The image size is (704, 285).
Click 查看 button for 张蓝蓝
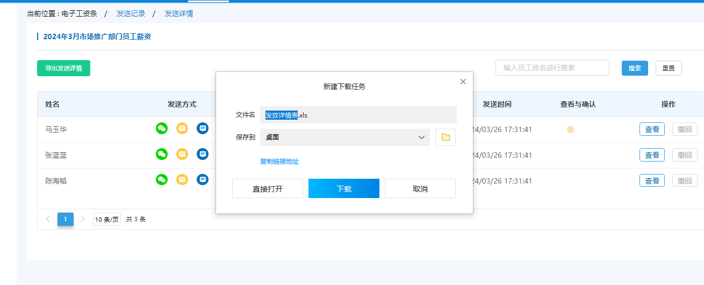point(652,155)
